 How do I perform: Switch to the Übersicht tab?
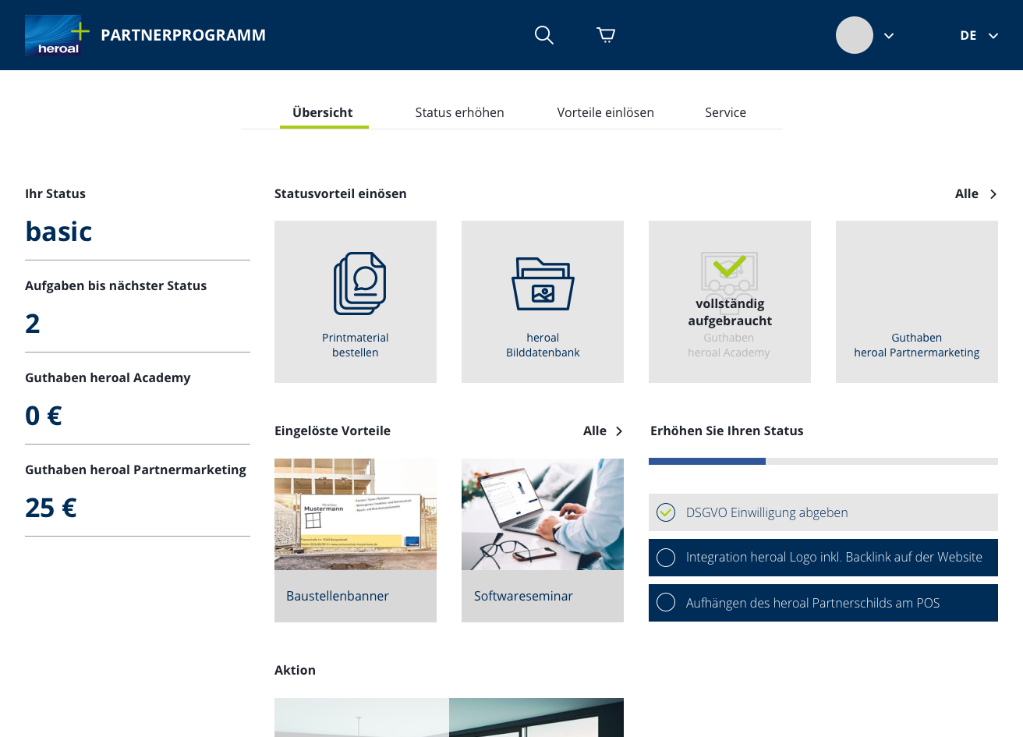tap(323, 112)
